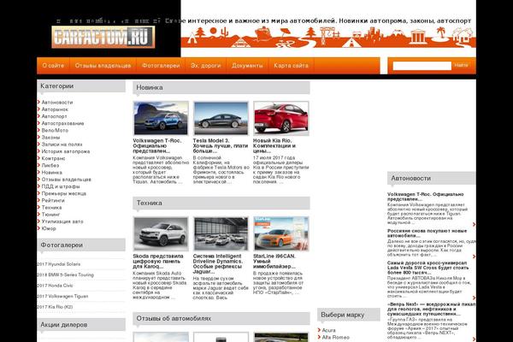The height and width of the screenshot is (342, 513).
Task: Open the 'Вело/Мото' category link
Action: click(x=55, y=130)
